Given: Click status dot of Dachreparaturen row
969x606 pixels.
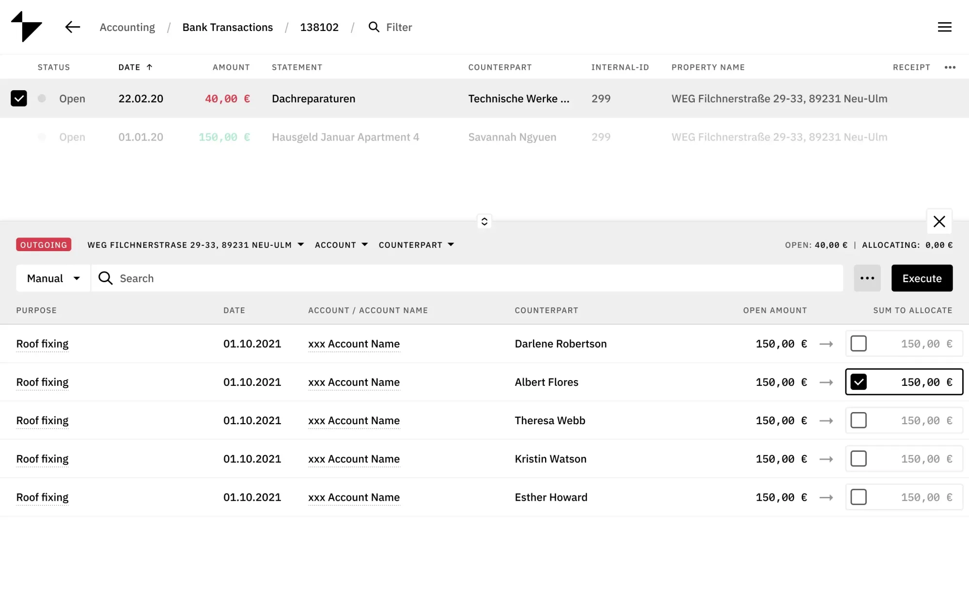Looking at the screenshot, I should click(x=42, y=98).
